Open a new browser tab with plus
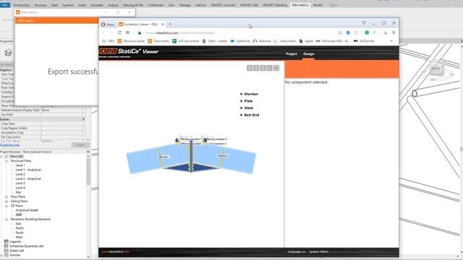 click(170, 24)
